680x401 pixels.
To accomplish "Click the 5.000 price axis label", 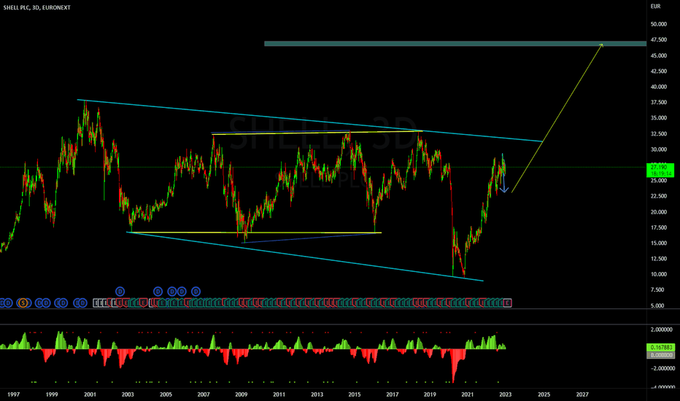I will pos(658,305).
